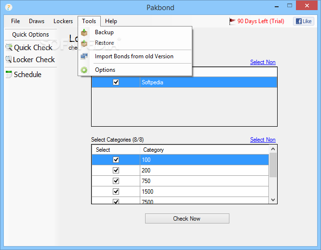
Task: Open the Draws menu
Action: point(37,21)
